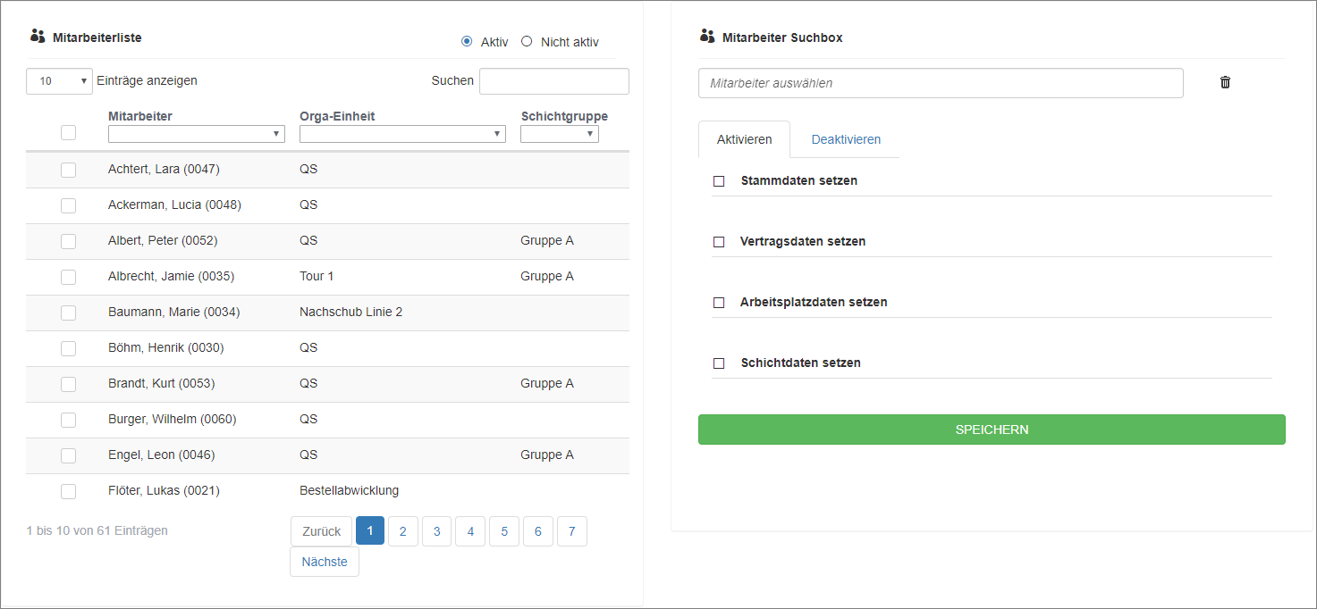Check the box for Burger, Wilhelm (0060)

68,420
